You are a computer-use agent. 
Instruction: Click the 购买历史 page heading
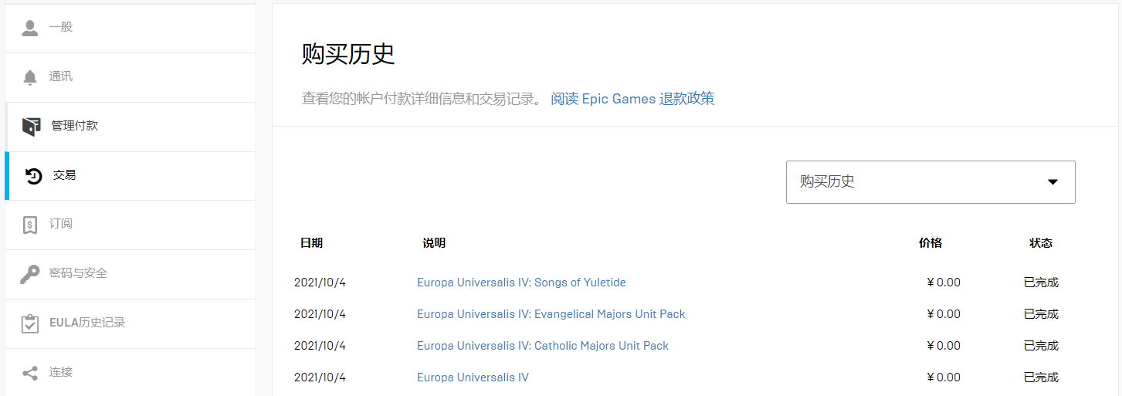[348, 54]
